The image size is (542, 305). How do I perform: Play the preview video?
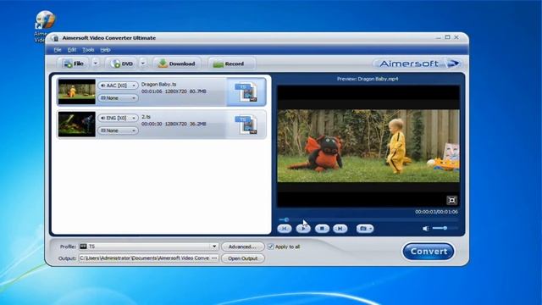tap(303, 229)
